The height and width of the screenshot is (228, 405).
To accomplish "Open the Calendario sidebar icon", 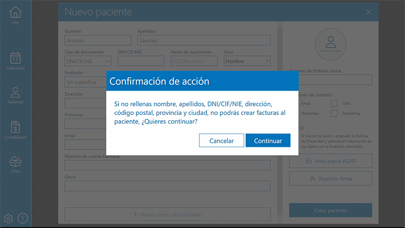I will click(x=15, y=61).
